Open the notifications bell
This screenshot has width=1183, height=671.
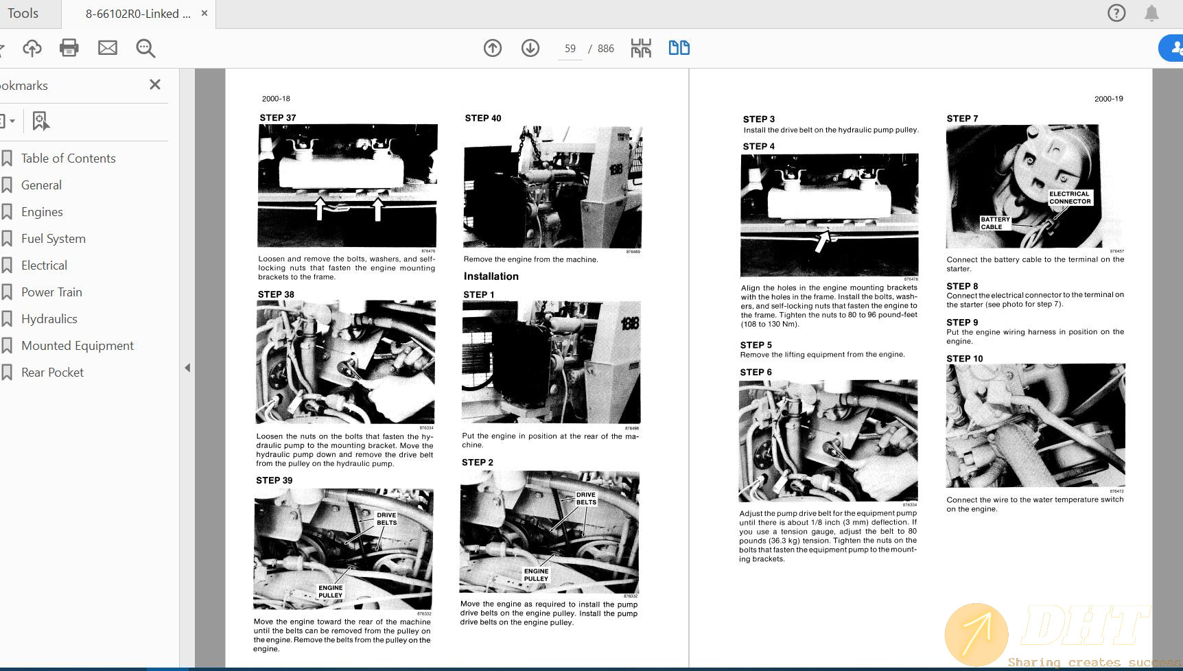click(1151, 13)
